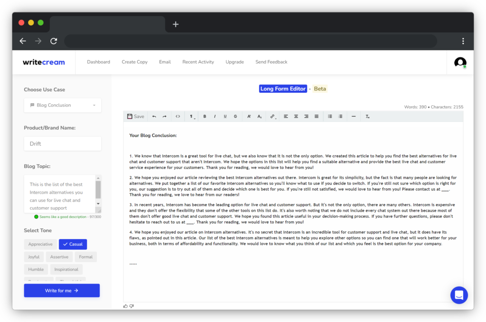
Task: Toggle underline formatting
Action: click(225, 116)
